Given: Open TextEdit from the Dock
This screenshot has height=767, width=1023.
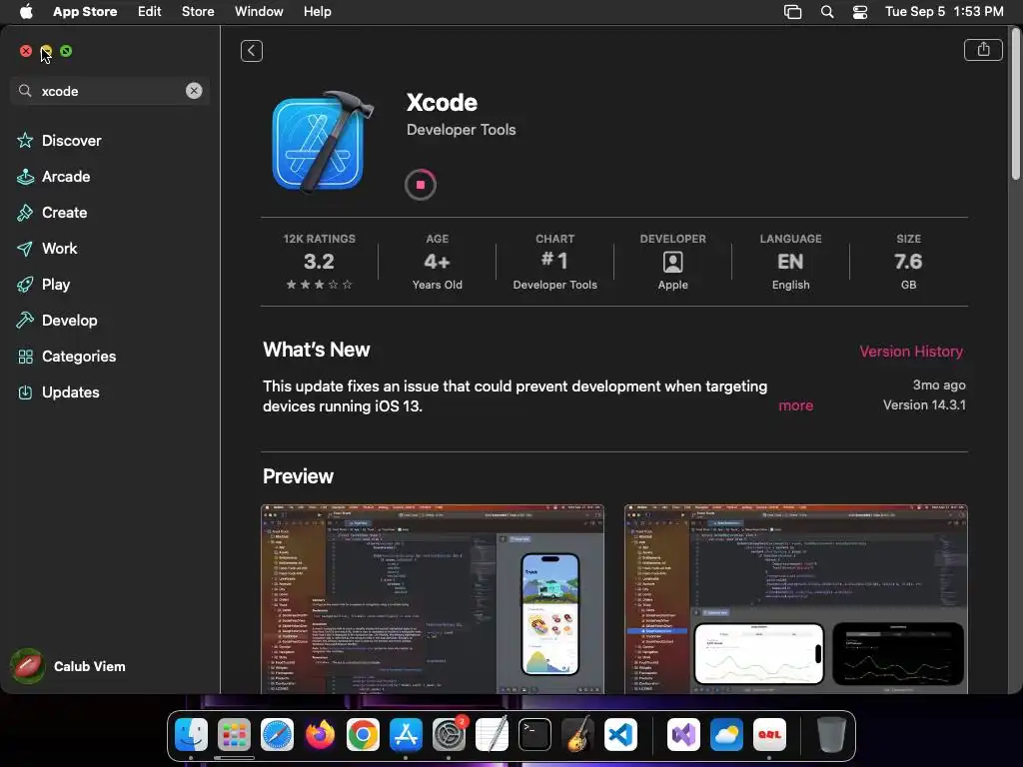Looking at the screenshot, I should [492, 735].
